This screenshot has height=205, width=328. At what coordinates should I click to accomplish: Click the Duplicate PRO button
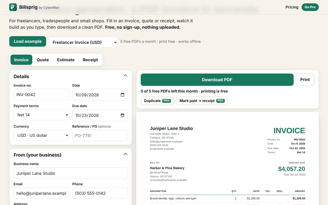[157, 101]
